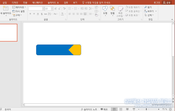Toggle Underline formatting
The width and height of the screenshot is (175, 111).
click(38, 14)
